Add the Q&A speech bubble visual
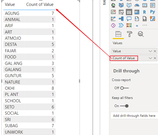Screen dimensions: 158x135 [129, 19]
